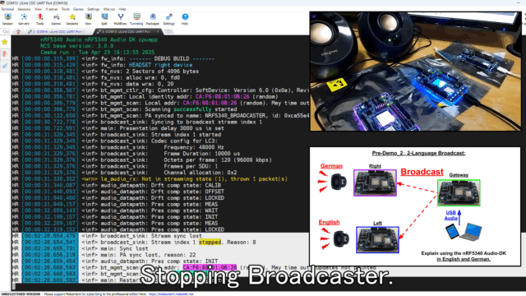The height and width of the screenshot is (296, 526).
Task: Click the home tab icon
Action: coord(18,31)
